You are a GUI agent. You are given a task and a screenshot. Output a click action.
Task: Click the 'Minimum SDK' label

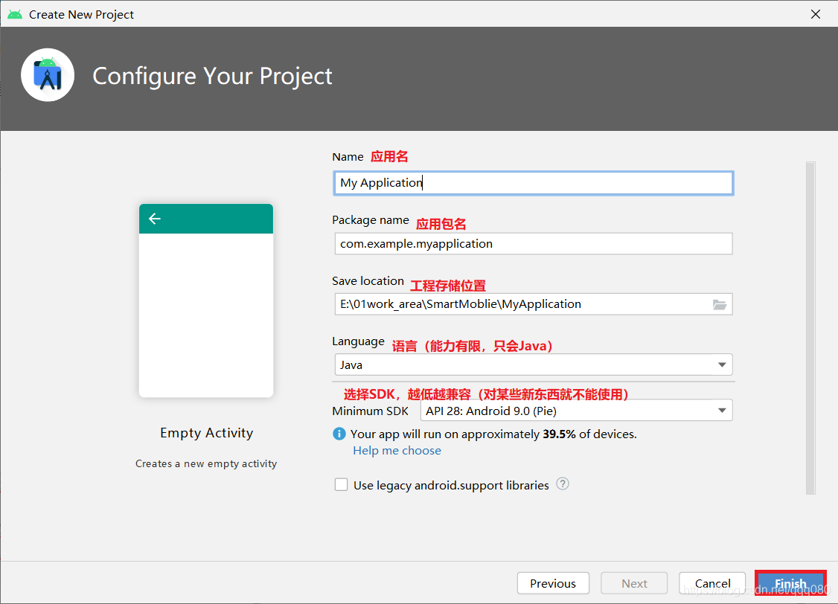pyautogui.click(x=370, y=411)
